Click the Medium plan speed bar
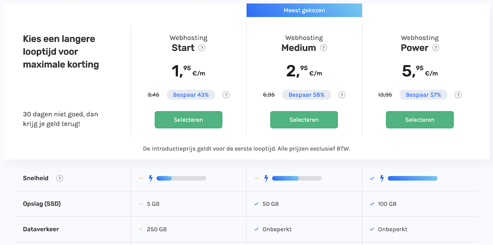 [x=296, y=178]
